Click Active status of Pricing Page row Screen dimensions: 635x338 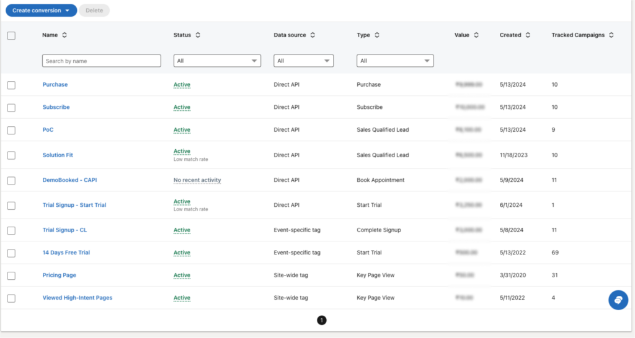(x=182, y=275)
